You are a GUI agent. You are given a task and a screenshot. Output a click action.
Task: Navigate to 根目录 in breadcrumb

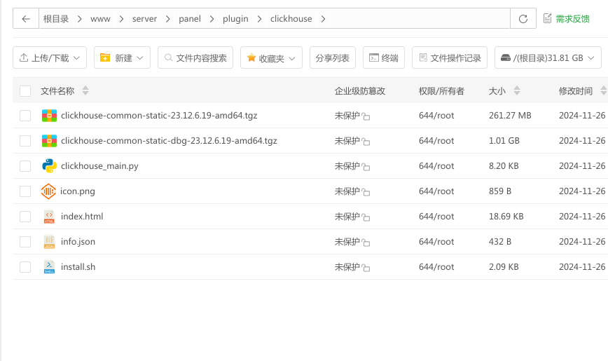pos(56,19)
